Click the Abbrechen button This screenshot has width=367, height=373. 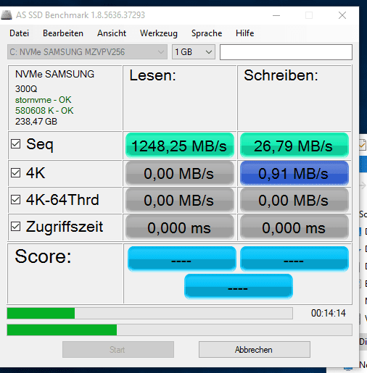coord(255,349)
